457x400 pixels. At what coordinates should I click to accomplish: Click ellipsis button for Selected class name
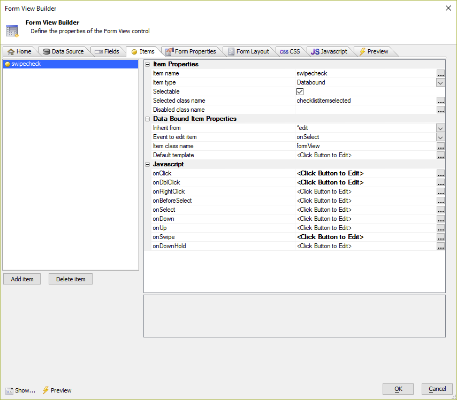(x=440, y=101)
